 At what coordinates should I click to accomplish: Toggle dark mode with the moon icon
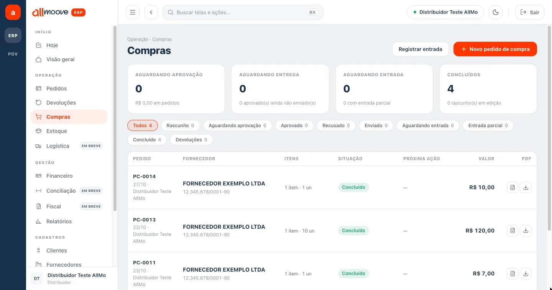(x=496, y=12)
